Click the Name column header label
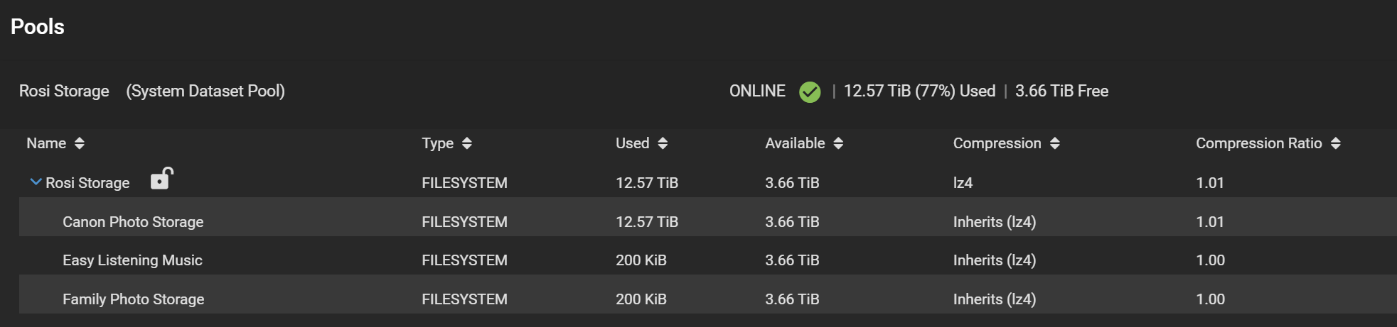Screen dimensions: 1397x327 tap(46, 143)
